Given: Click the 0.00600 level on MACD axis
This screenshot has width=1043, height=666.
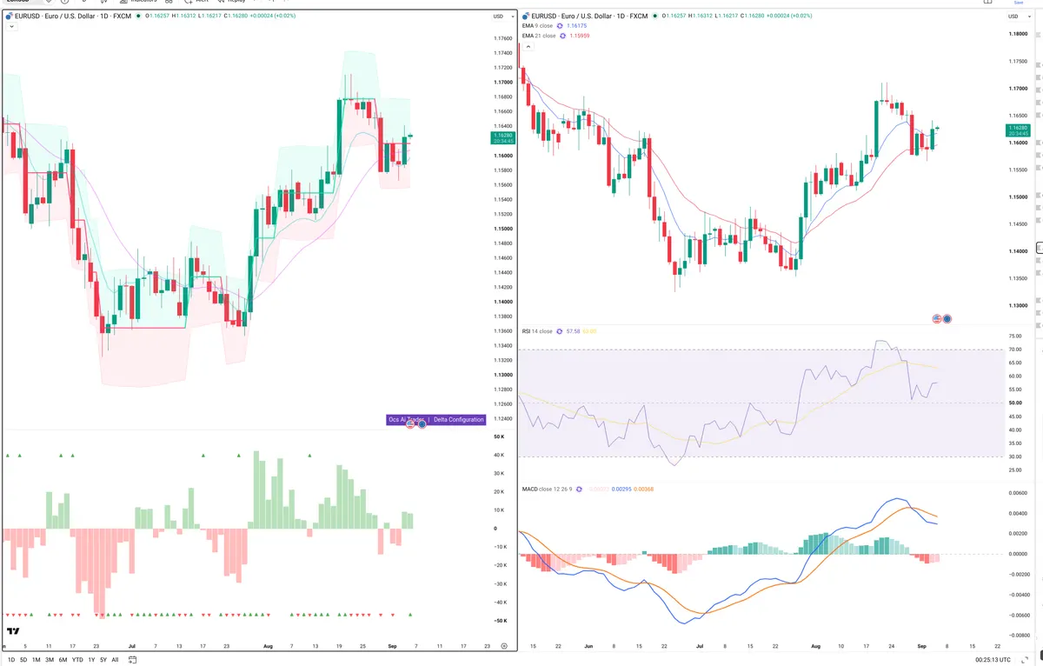Looking at the screenshot, I should tap(1019, 493).
